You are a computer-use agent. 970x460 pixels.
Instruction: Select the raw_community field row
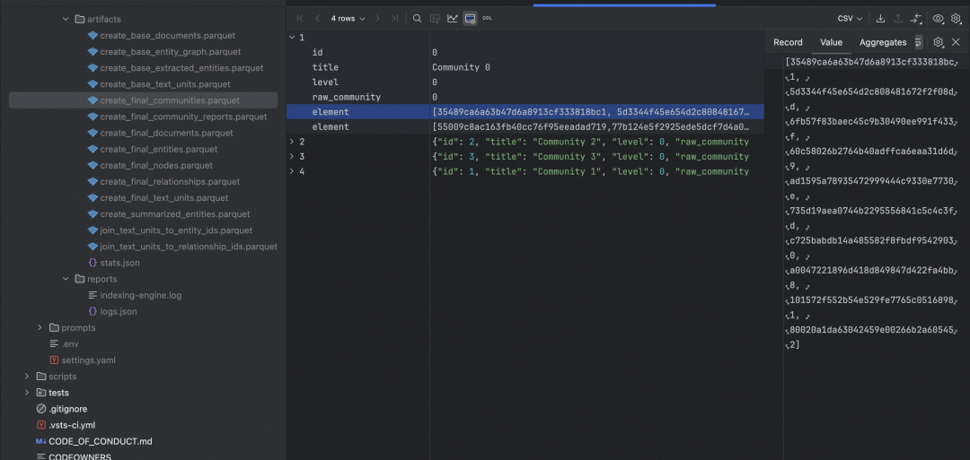(x=346, y=97)
